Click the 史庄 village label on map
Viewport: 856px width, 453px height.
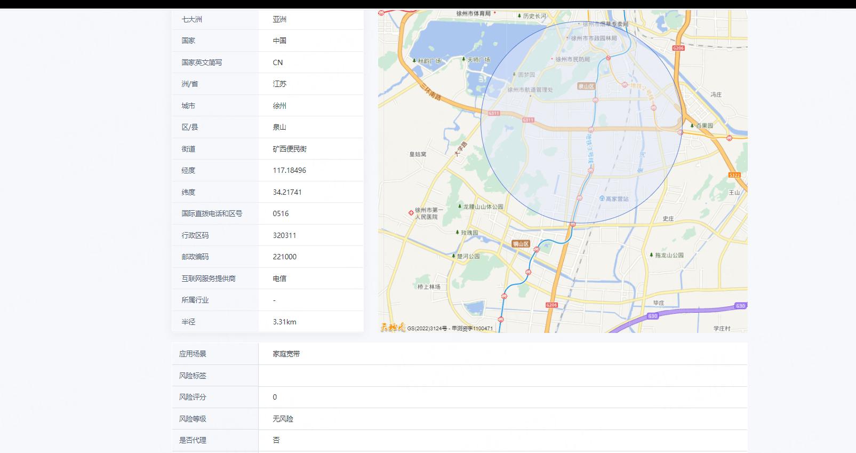(668, 219)
